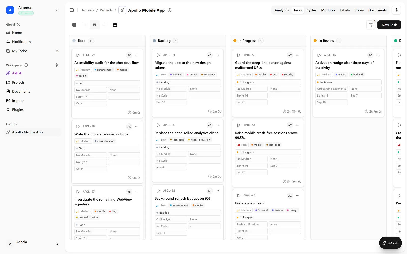This screenshot has width=407, height=254.
Task: Open Sprint 17 cycle dropdown on APOL-59
Action: click(90, 97)
